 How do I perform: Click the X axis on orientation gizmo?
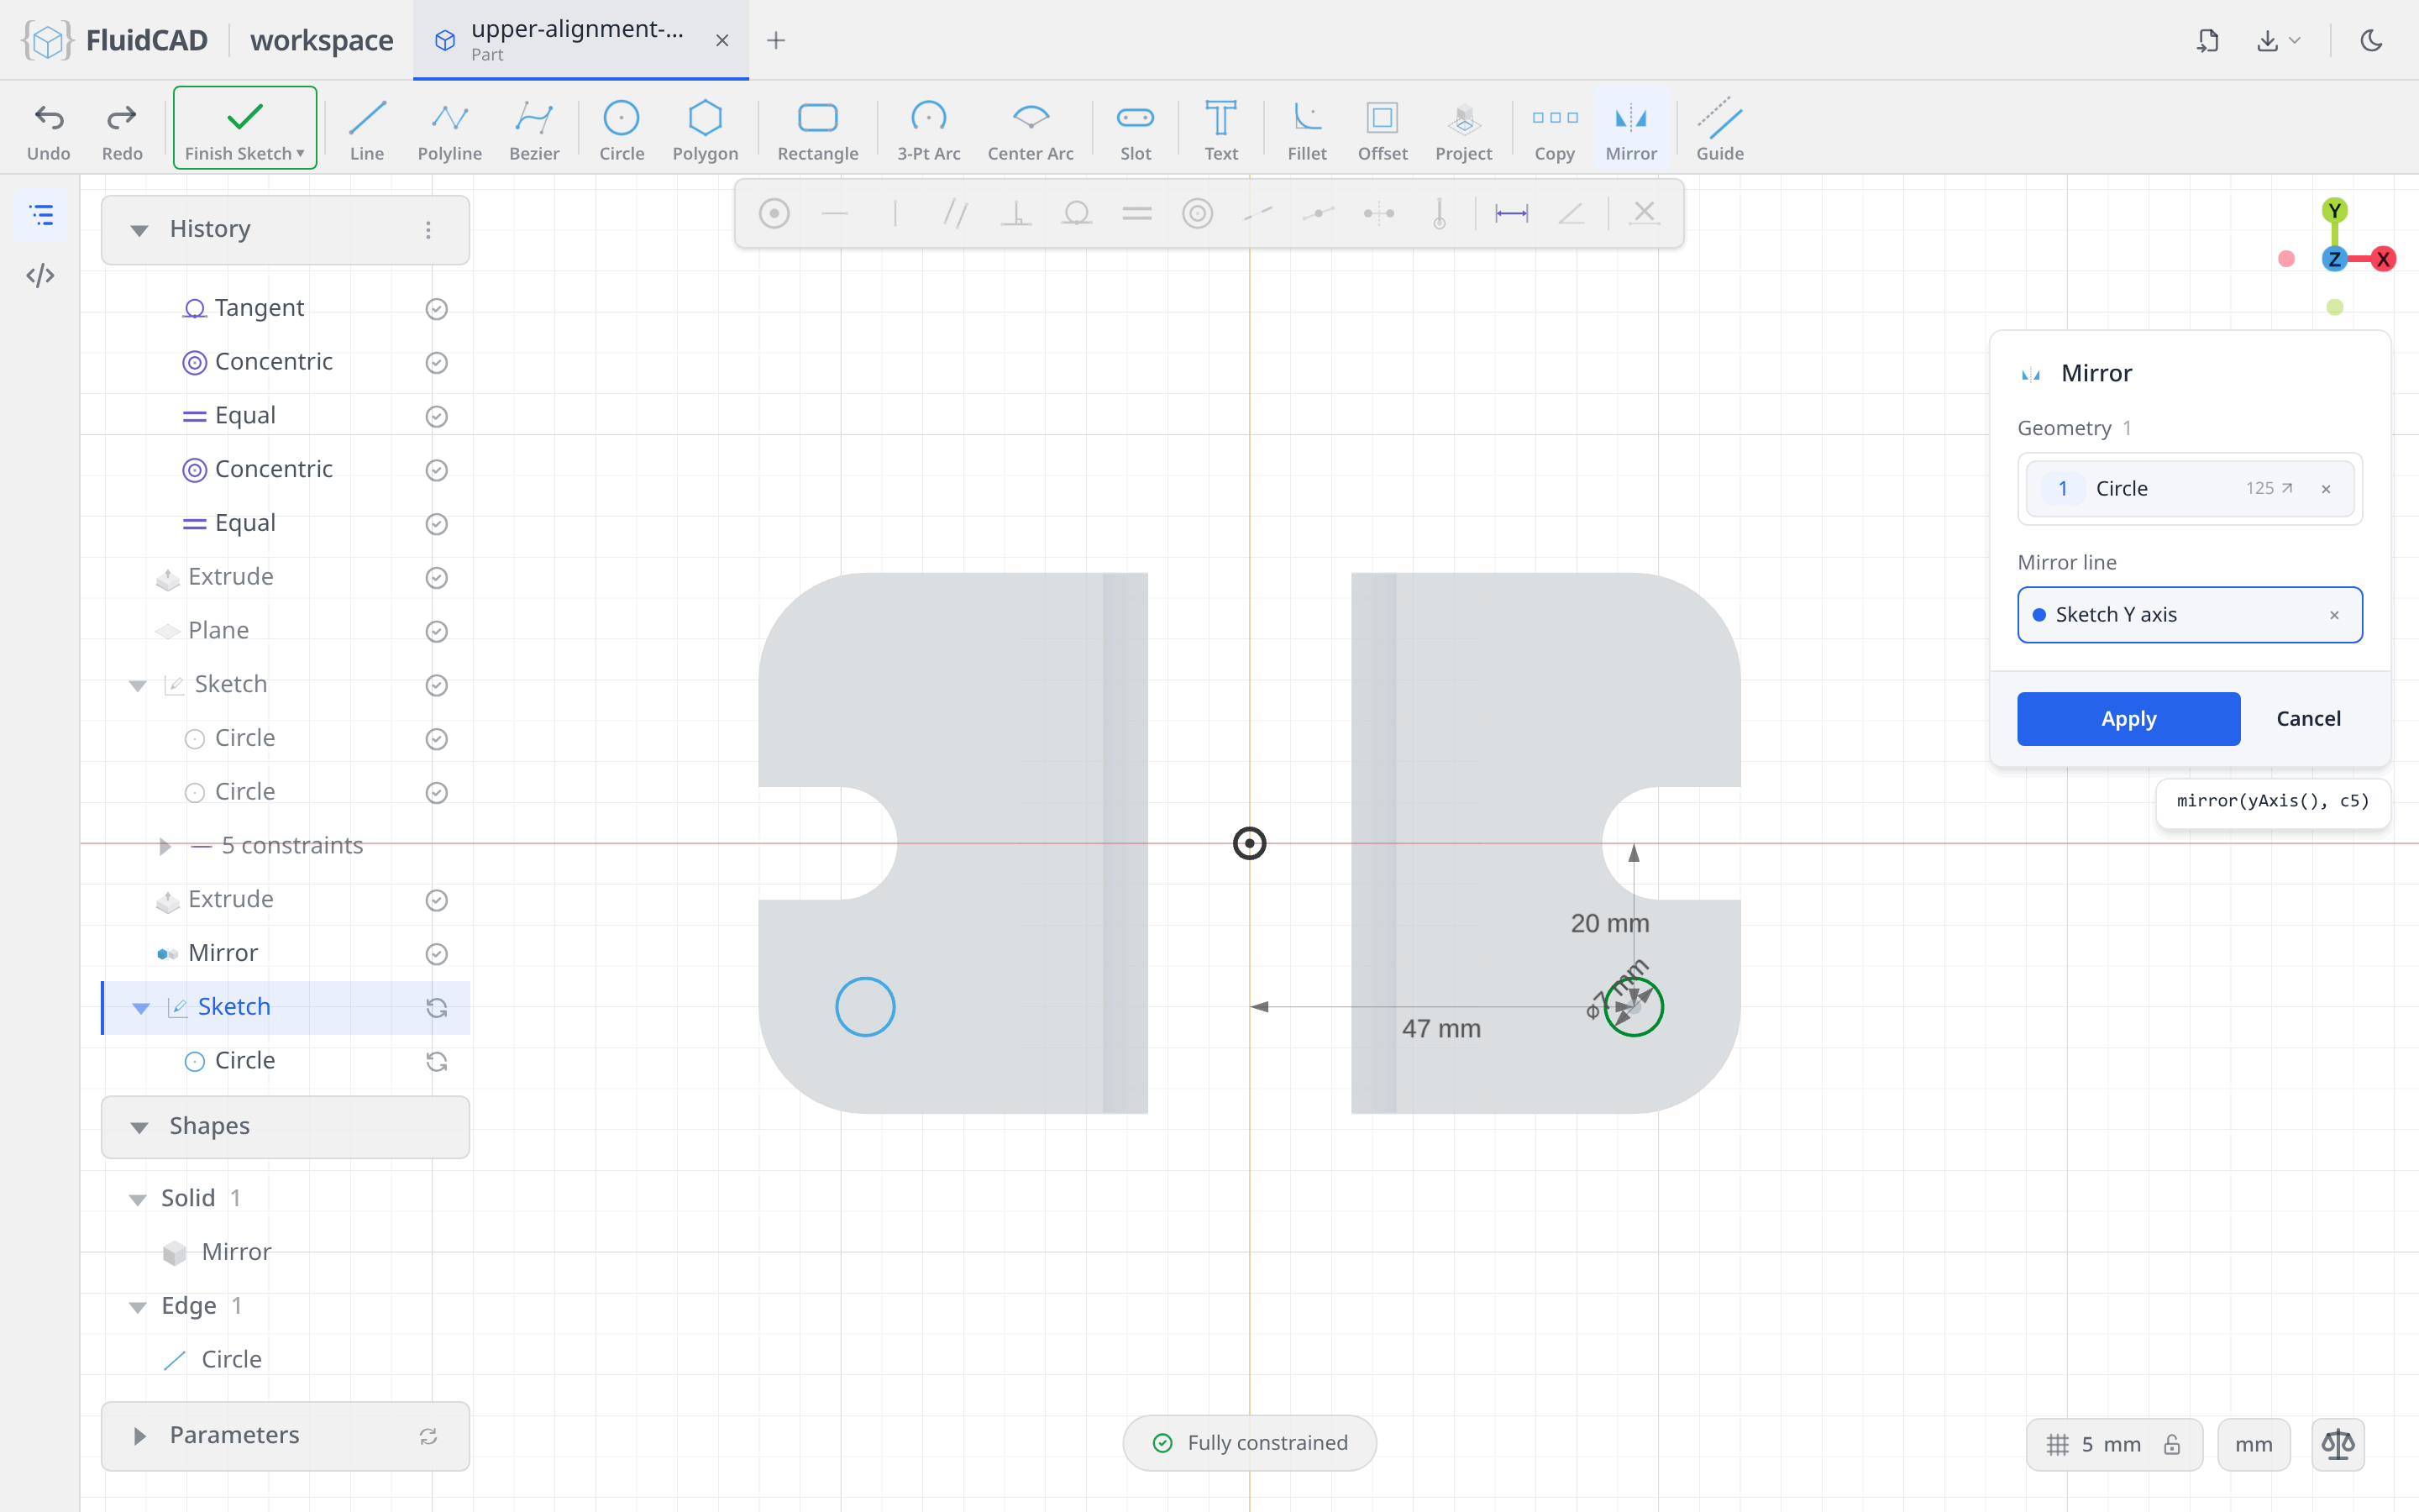coord(2383,259)
